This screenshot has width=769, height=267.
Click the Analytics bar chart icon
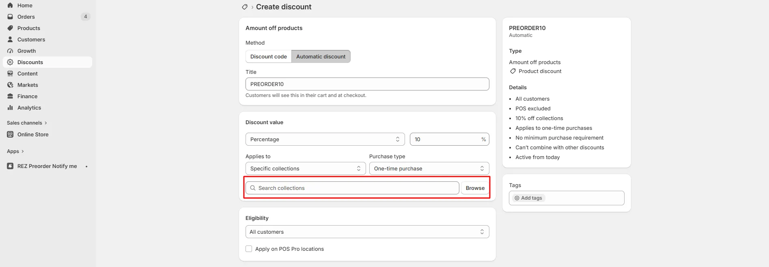10,108
